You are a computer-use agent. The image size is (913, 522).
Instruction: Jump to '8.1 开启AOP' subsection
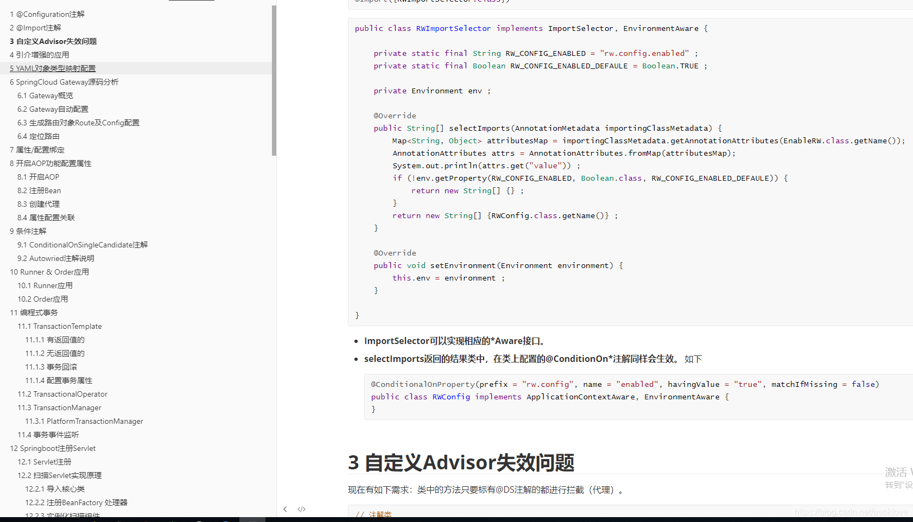click(x=38, y=177)
